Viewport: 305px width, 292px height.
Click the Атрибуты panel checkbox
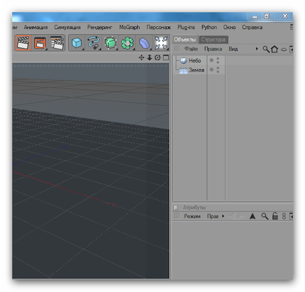point(176,208)
